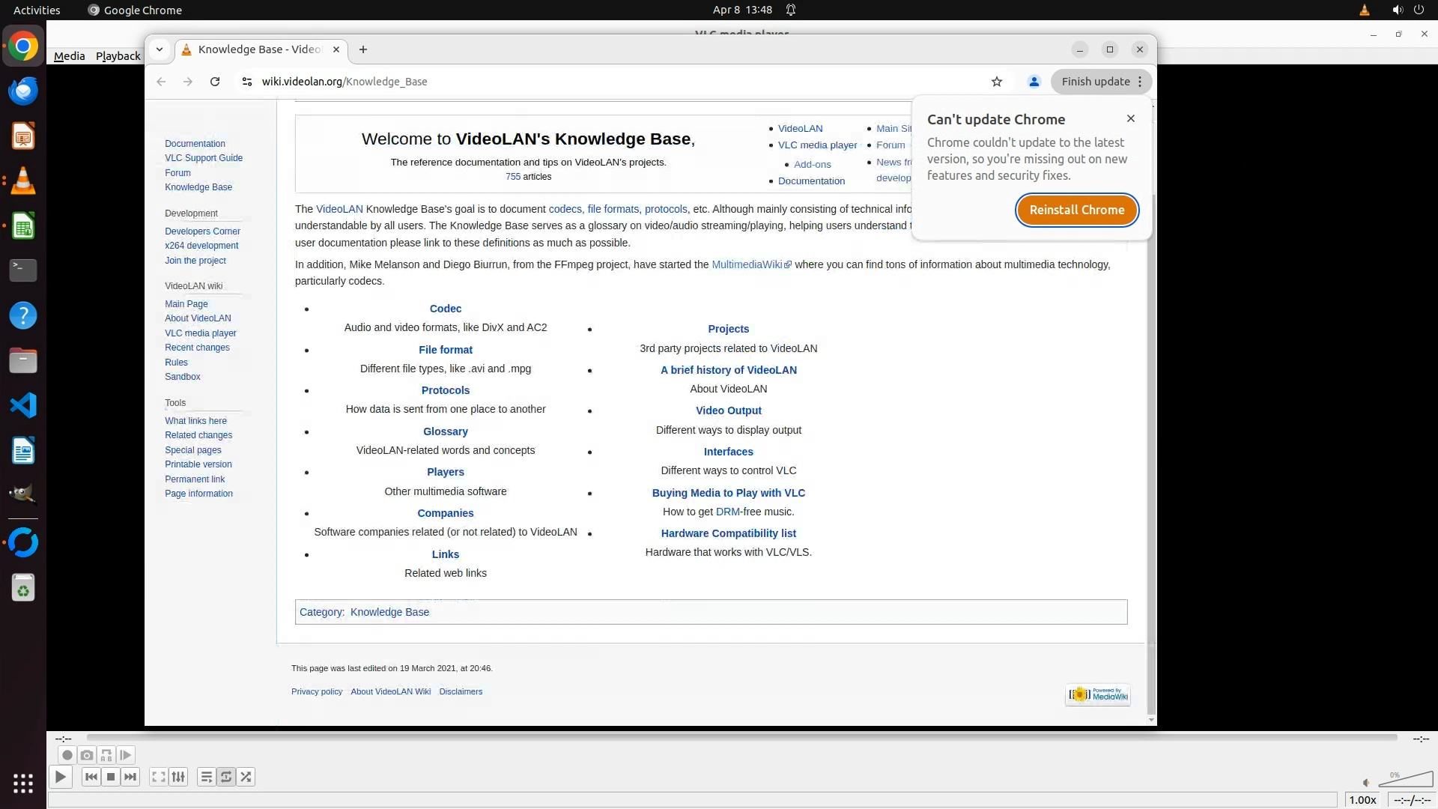Expand Chrome tab search dropdown
This screenshot has width=1438, height=809.
[160, 49]
